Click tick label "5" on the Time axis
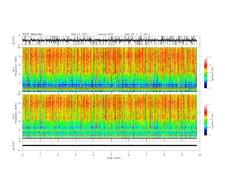 click(x=111, y=155)
